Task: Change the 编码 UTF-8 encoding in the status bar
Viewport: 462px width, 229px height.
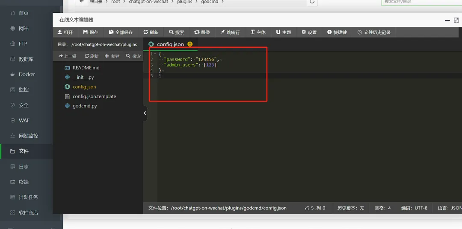Action: (414, 208)
